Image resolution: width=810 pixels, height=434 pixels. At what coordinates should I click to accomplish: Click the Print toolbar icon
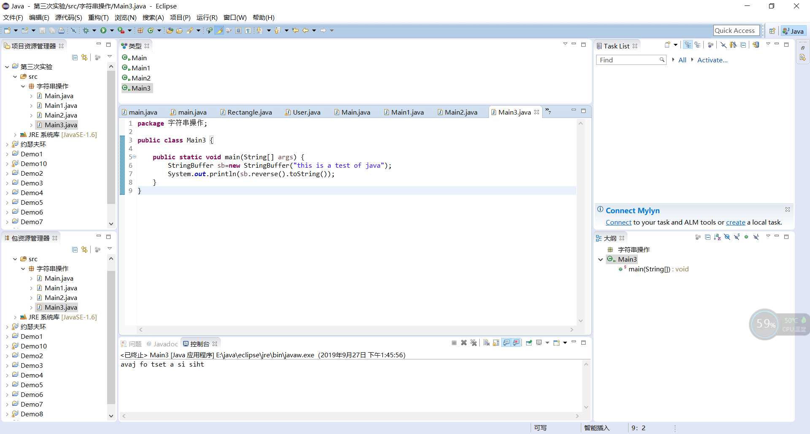(61, 30)
